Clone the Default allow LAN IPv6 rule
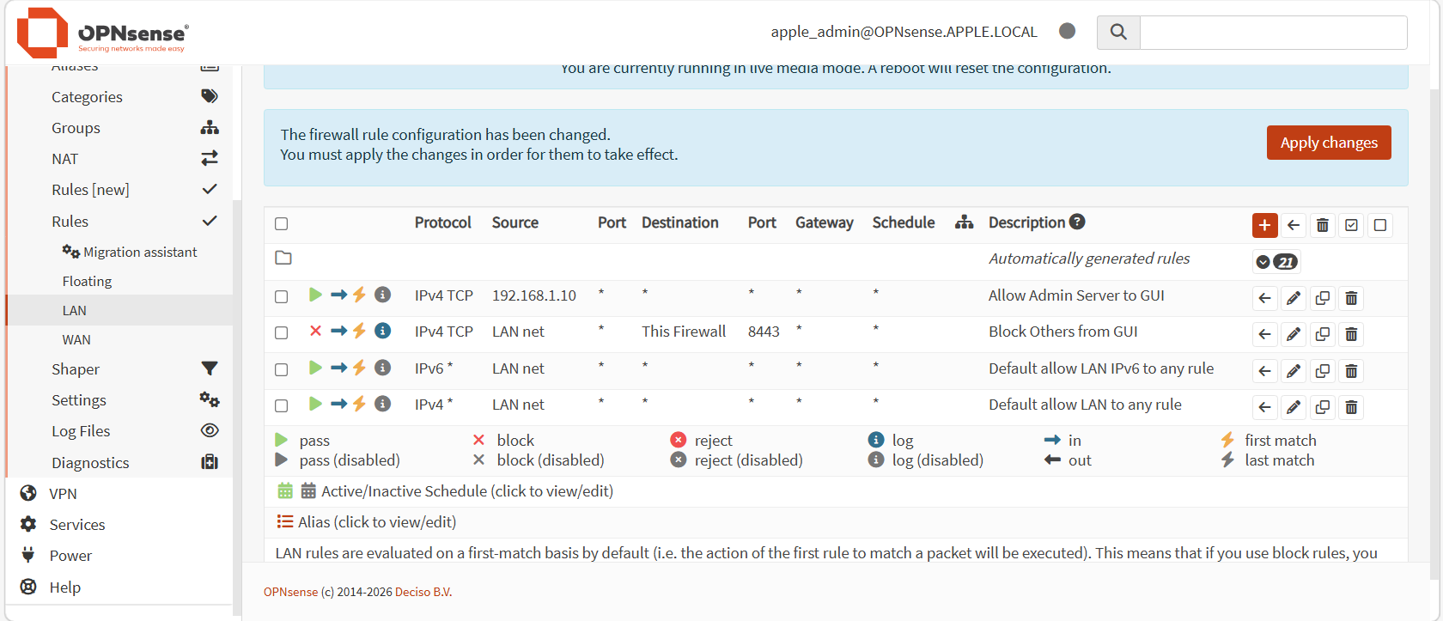This screenshot has height=621, width=1443. point(1323,371)
